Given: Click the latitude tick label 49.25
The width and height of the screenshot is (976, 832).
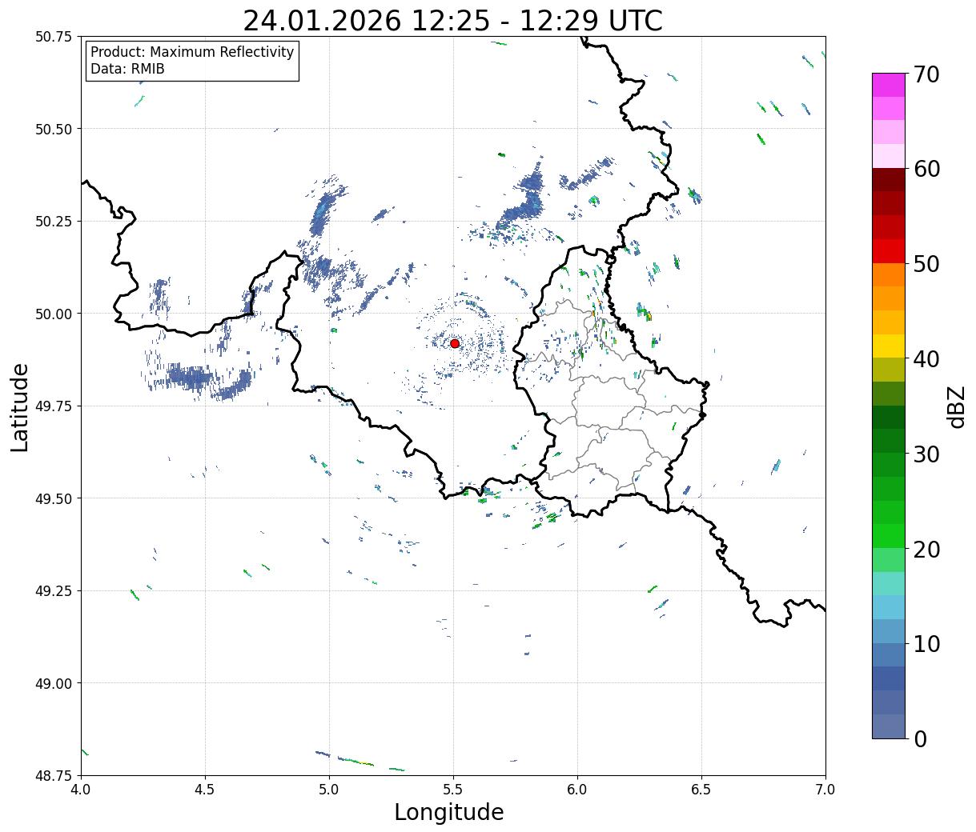Looking at the screenshot, I should click(x=54, y=591).
